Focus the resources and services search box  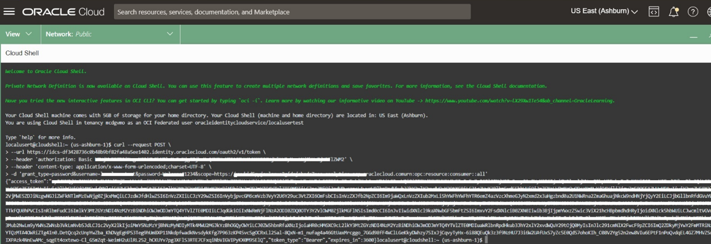coord(292,12)
